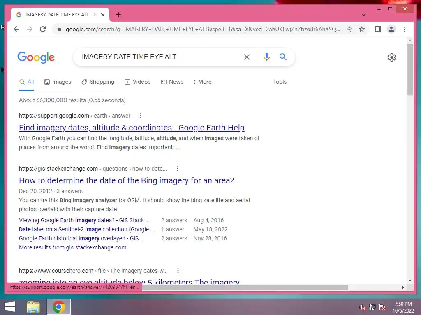Open the Chrome side panel
This screenshot has width=421, height=315.
[378, 29]
